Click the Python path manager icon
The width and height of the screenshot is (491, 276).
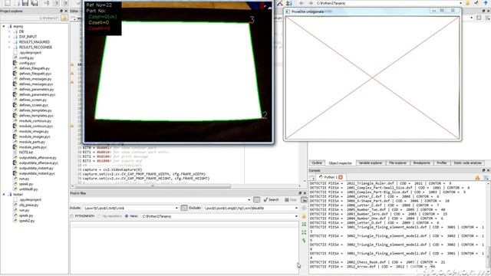(288, 3)
